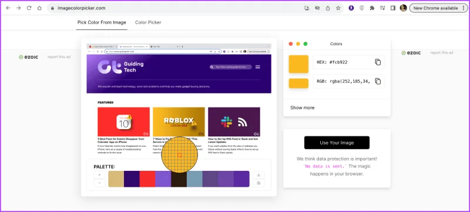Download the palette using the download icon
This screenshot has width=470, height=212.
(x=258, y=175)
